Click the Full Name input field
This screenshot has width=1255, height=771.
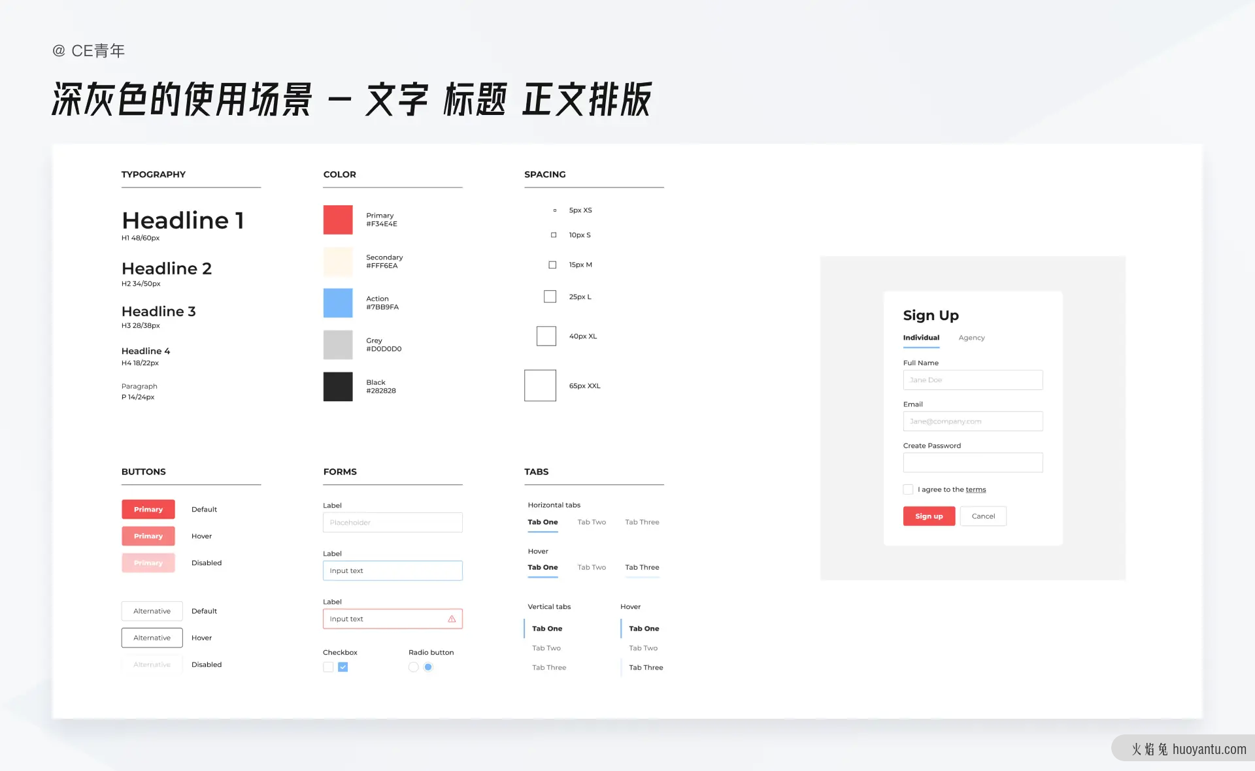click(973, 379)
